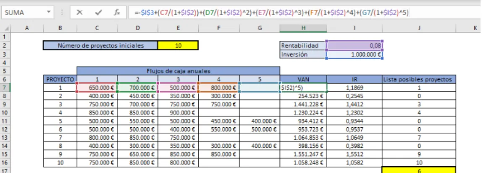
Task: Select the Inversión 1.000.000 € cell
Action: (x=354, y=54)
